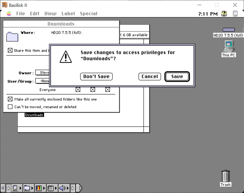Screen dimensions: 244x193
Task: Expand sound volume module arrow in Control Strip
Action: click(x=68, y=188)
